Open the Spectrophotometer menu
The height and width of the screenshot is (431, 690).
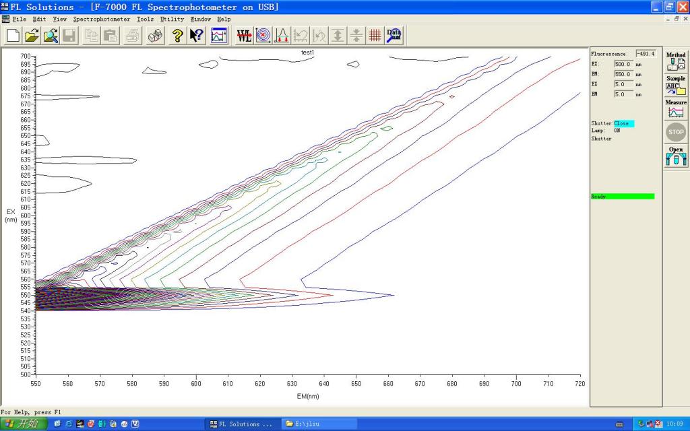[x=101, y=19]
